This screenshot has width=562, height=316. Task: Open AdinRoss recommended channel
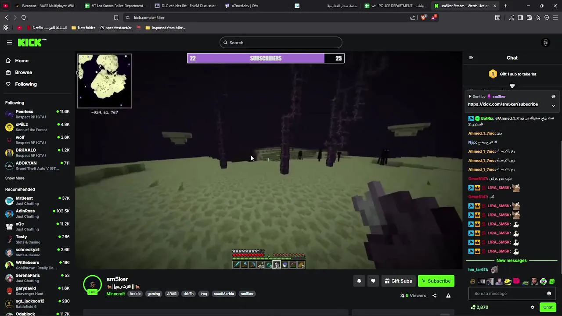coord(37,213)
